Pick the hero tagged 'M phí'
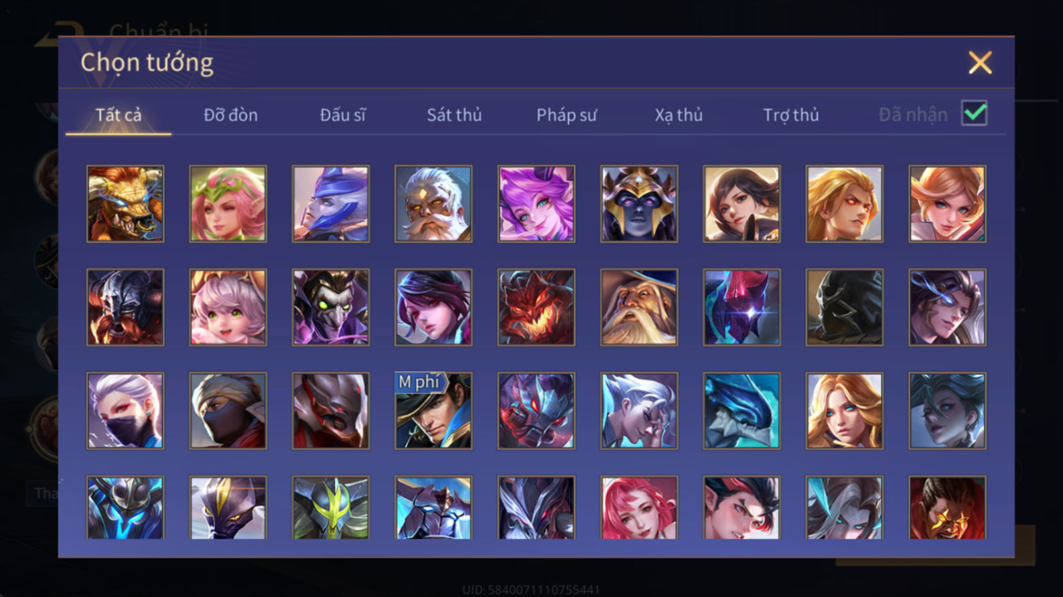The width and height of the screenshot is (1063, 597). [433, 410]
